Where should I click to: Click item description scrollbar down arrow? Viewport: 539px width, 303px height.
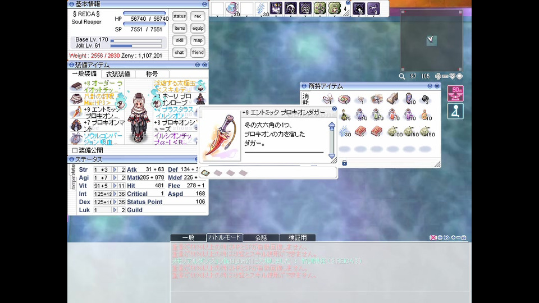pos(332,156)
